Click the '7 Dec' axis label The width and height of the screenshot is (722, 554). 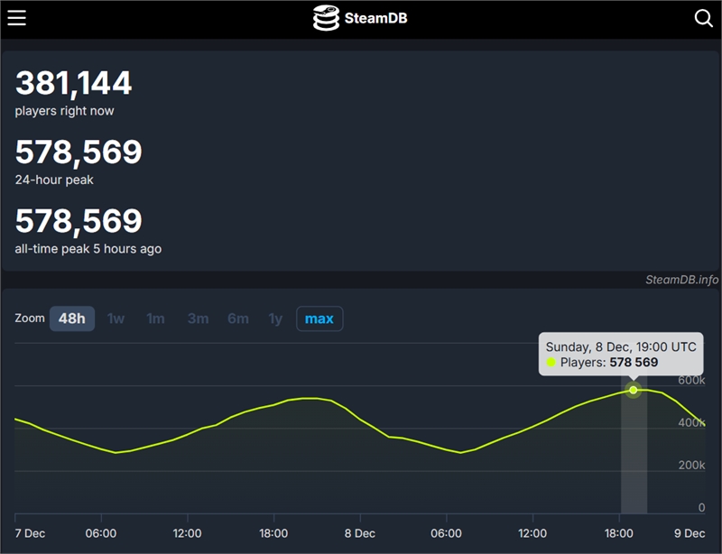coord(30,533)
